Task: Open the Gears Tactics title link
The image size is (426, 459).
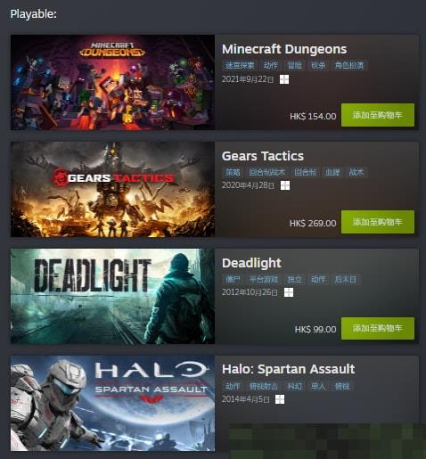Action: pos(263,156)
